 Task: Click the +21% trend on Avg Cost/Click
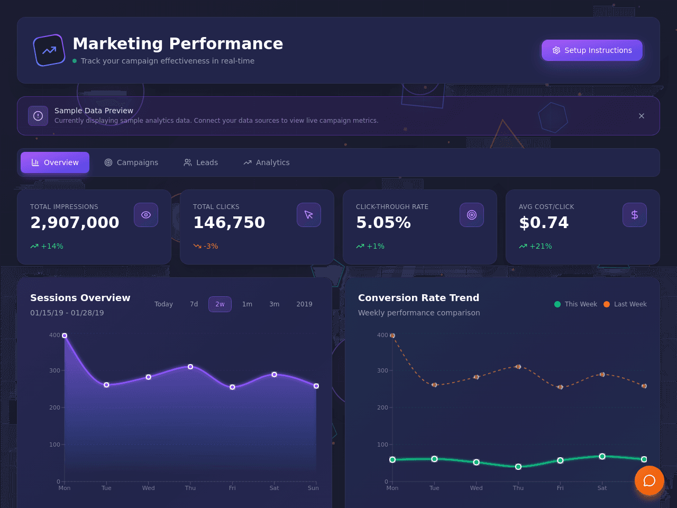click(535, 246)
